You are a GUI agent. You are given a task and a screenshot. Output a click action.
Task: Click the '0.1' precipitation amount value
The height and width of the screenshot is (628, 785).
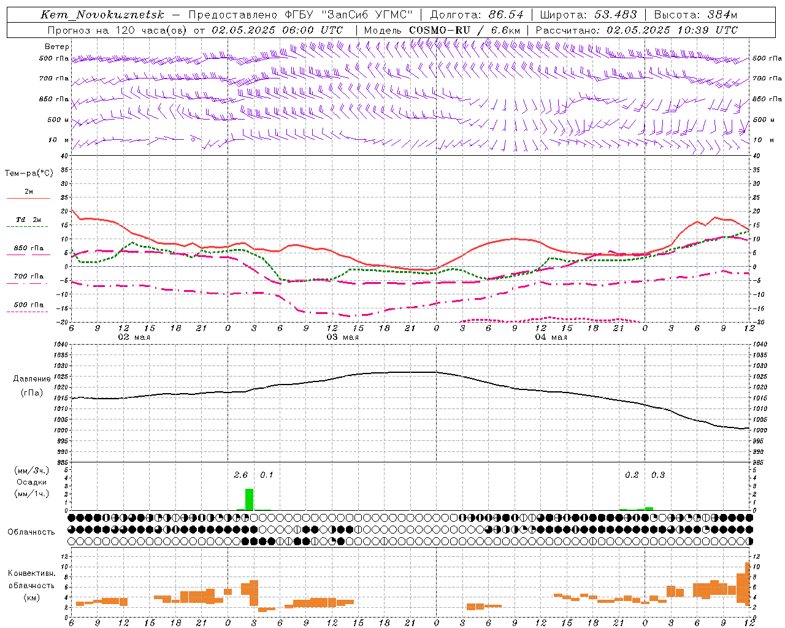pos(267,475)
